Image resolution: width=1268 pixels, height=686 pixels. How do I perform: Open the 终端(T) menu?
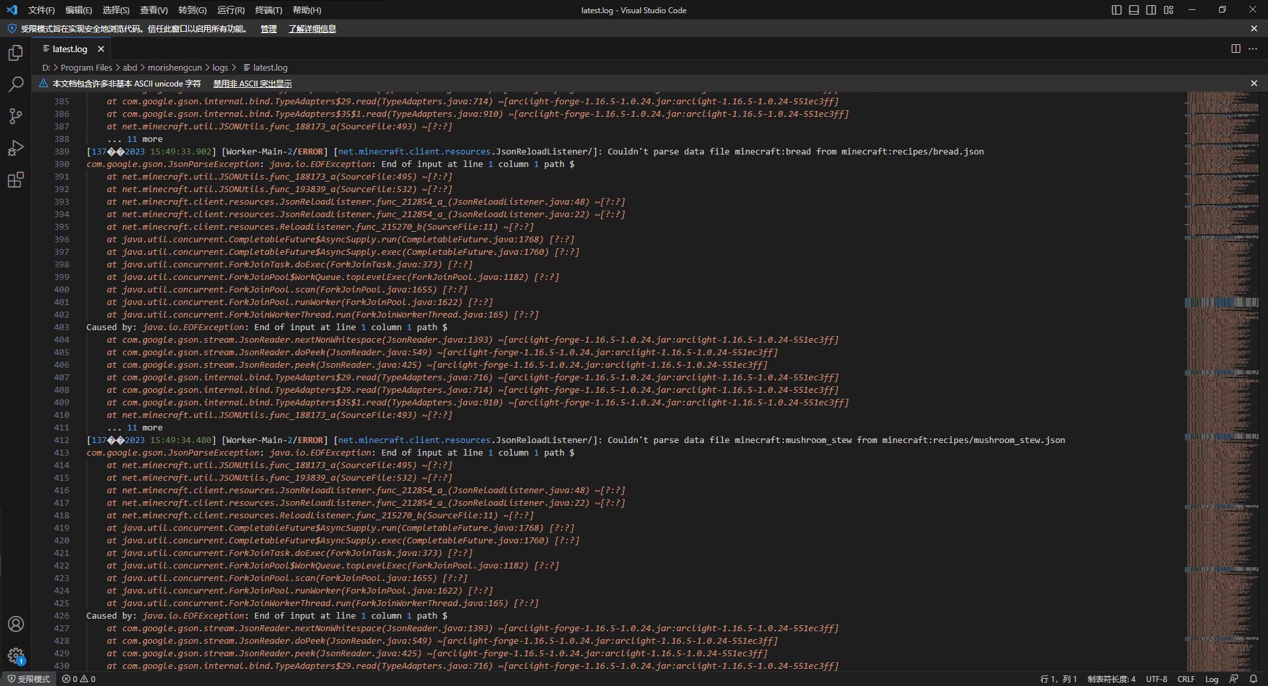[268, 10]
